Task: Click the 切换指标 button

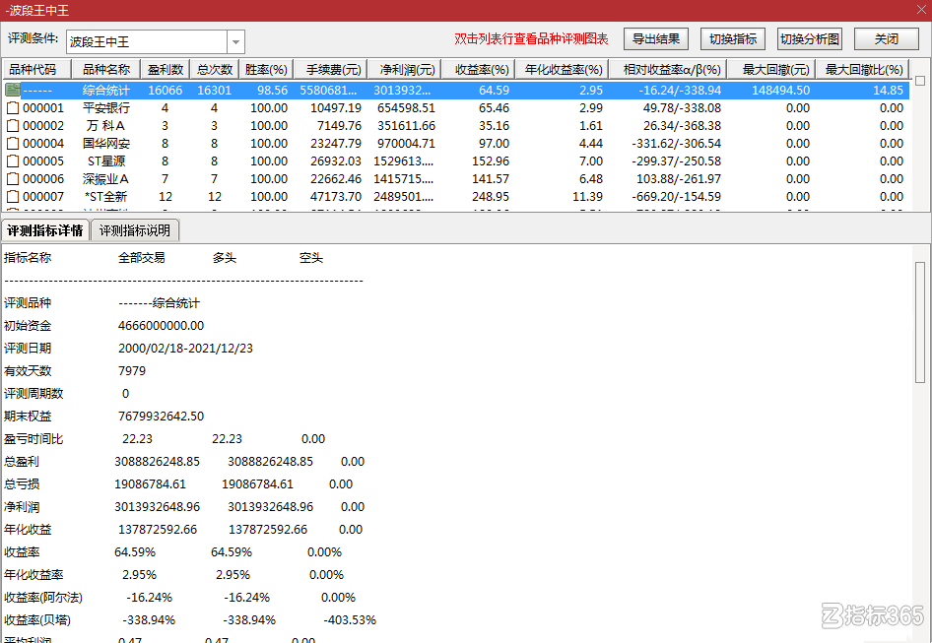Action: [733, 39]
